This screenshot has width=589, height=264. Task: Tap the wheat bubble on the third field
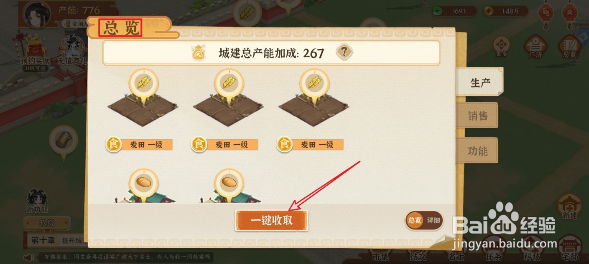tap(314, 83)
